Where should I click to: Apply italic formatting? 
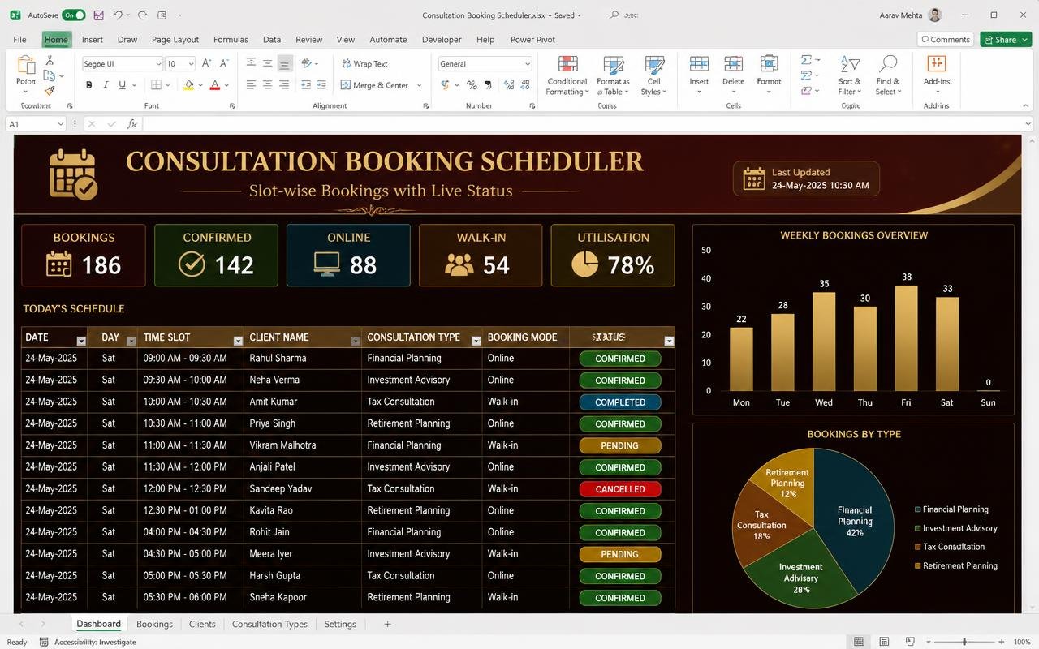tap(106, 85)
